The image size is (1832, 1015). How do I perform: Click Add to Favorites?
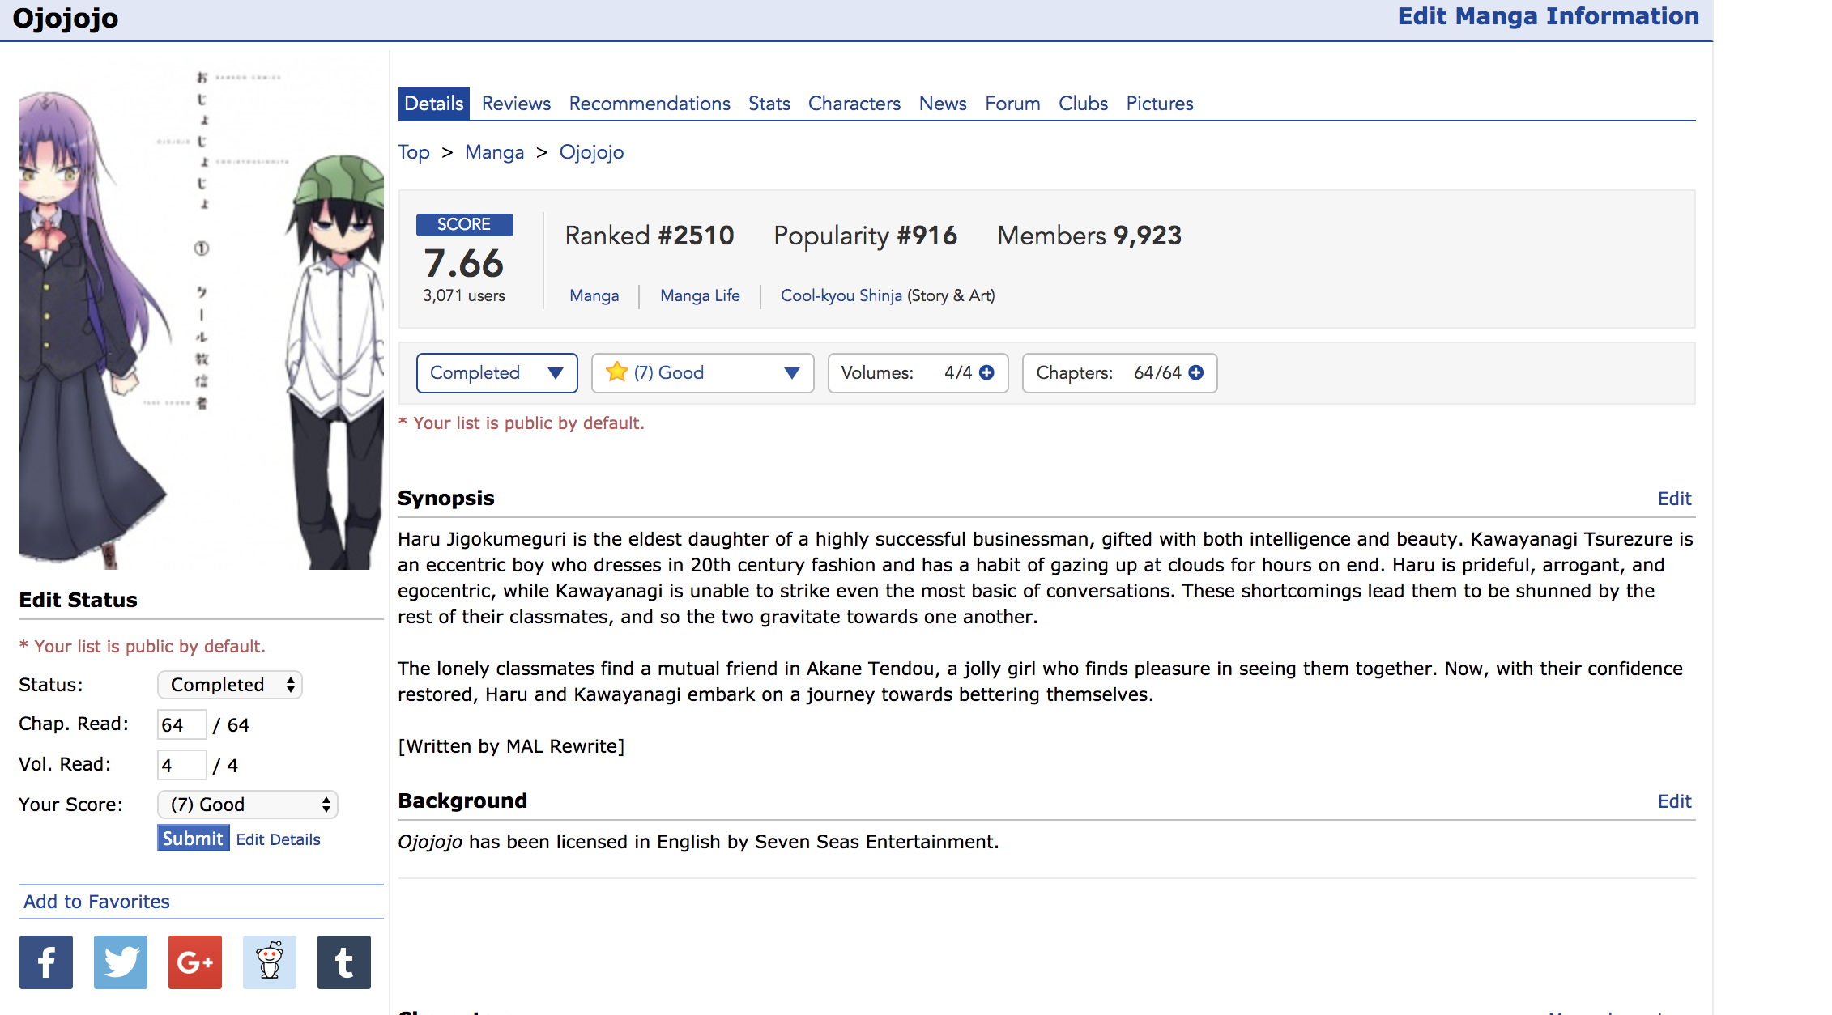tap(96, 902)
